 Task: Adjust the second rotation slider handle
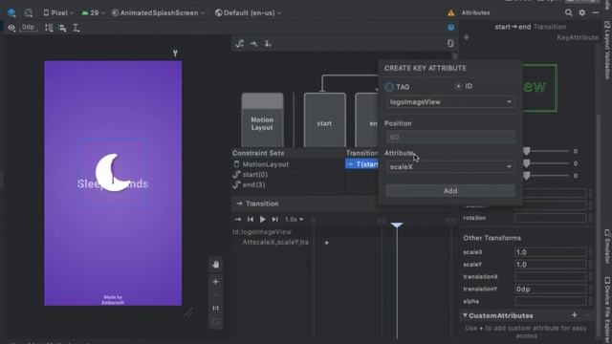(x=527, y=163)
